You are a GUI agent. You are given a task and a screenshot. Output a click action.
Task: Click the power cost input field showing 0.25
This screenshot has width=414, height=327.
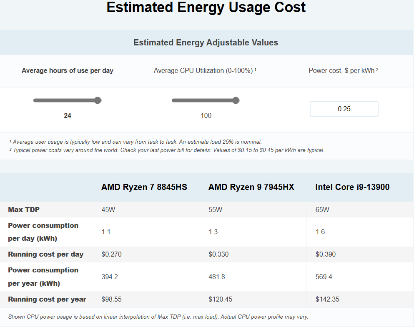344,109
